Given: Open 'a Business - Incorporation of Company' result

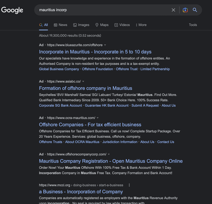Looking at the screenshot, I should pos(81,192).
